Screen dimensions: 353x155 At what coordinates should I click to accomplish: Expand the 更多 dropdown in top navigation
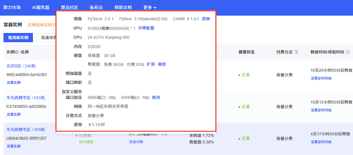[x=150, y=8]
